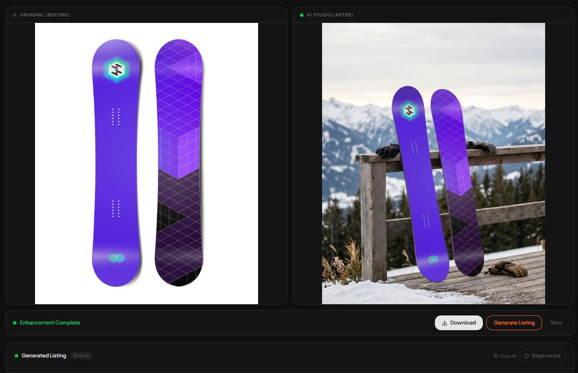Click the AI STUDIO (AFTER) panel header label
578x373 pixels.
tap(330, 15)
